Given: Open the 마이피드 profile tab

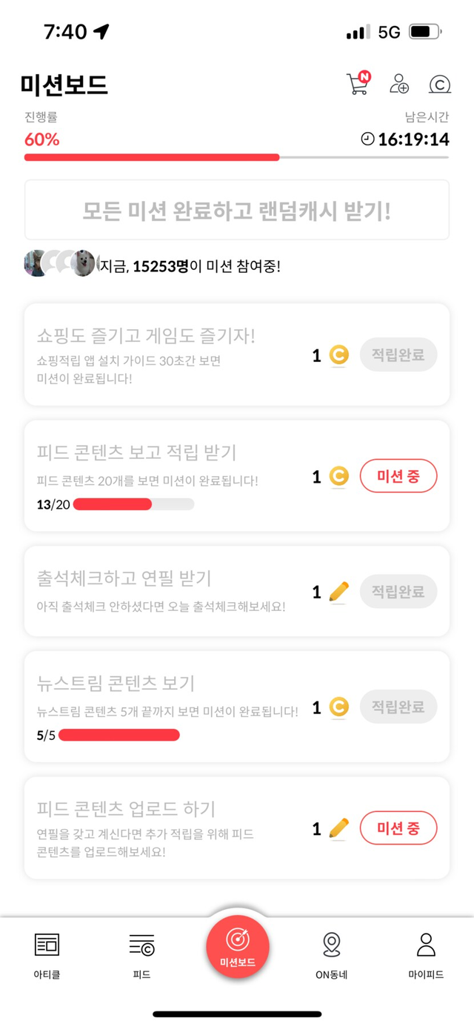Looking at the screenshot, I should 426,955.
